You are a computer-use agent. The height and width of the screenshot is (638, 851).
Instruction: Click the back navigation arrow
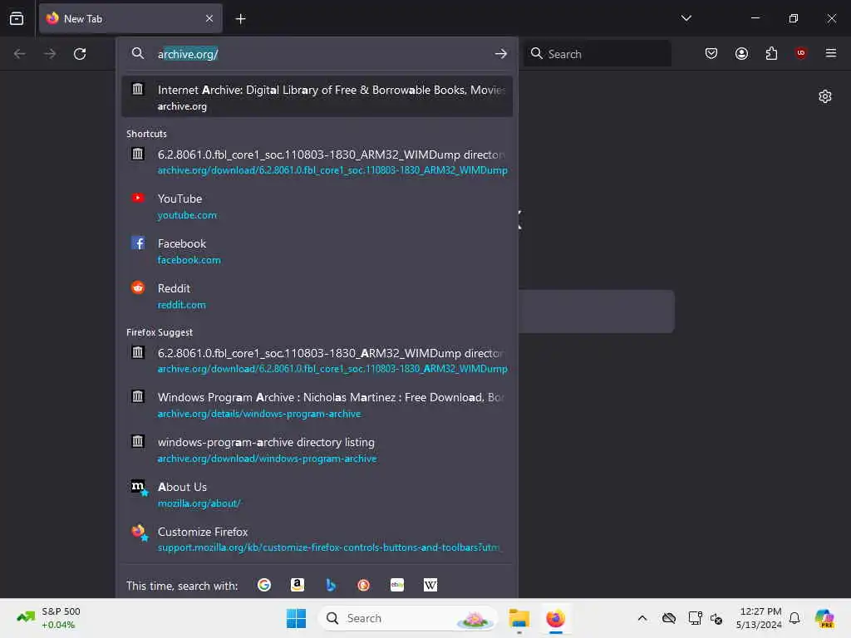20,54
